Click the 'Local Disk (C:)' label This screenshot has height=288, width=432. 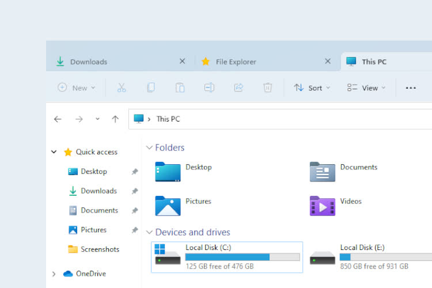[x=209, y=248]
